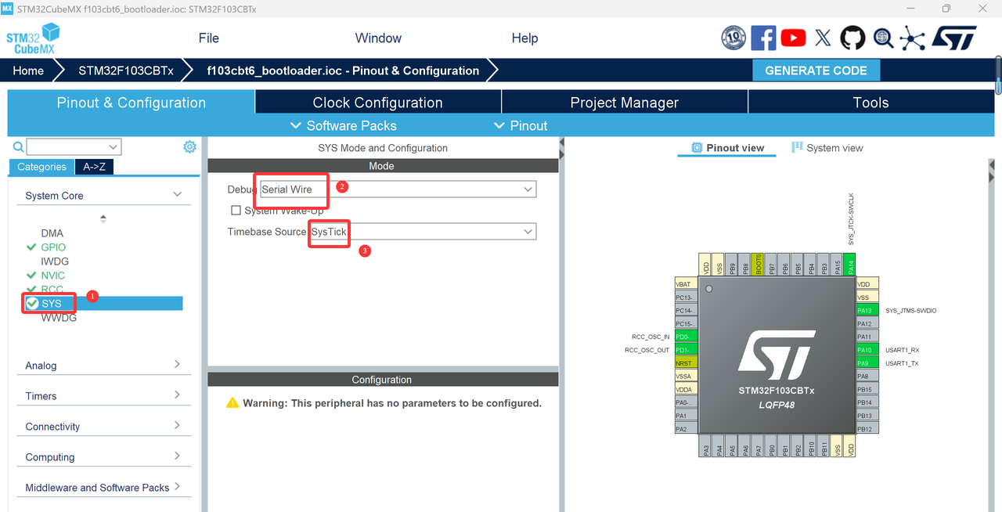Open the GitHub icon link

(852, 38)
